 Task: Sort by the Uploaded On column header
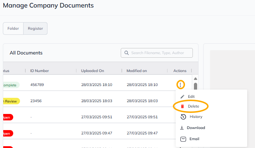click(92, 71)
